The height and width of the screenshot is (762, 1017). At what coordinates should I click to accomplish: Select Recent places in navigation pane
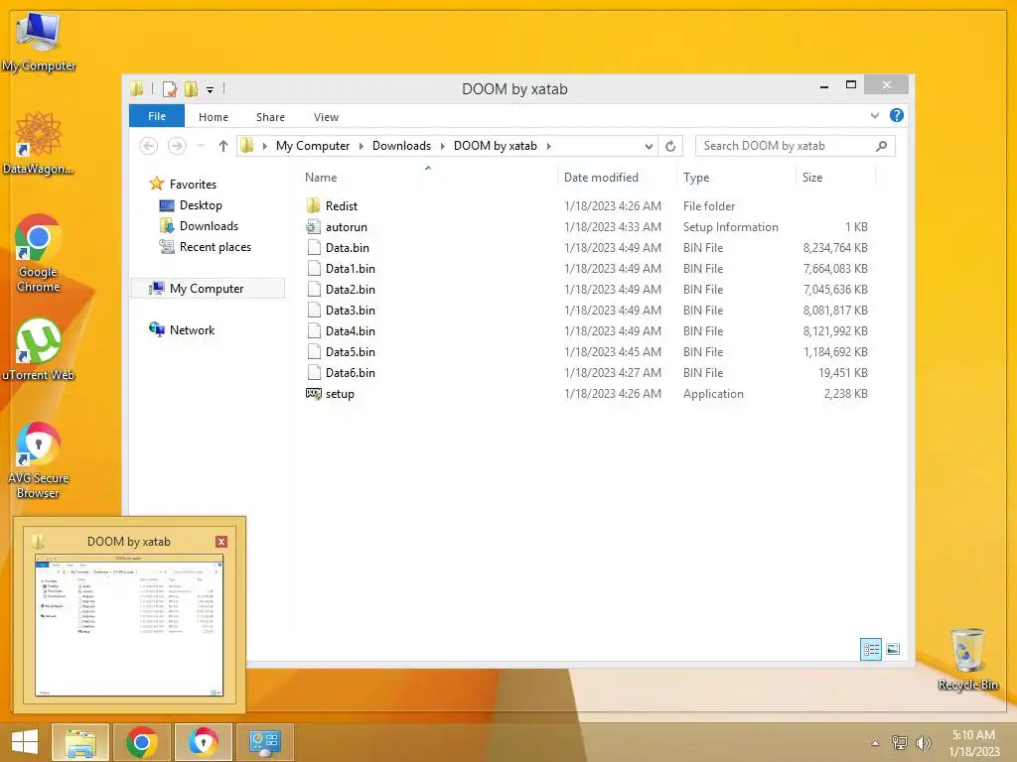215,247
